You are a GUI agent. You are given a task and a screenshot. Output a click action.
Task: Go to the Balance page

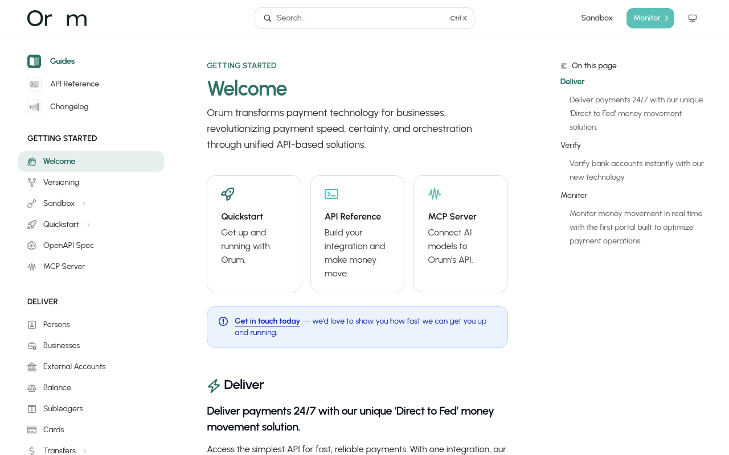coord(91,388)
